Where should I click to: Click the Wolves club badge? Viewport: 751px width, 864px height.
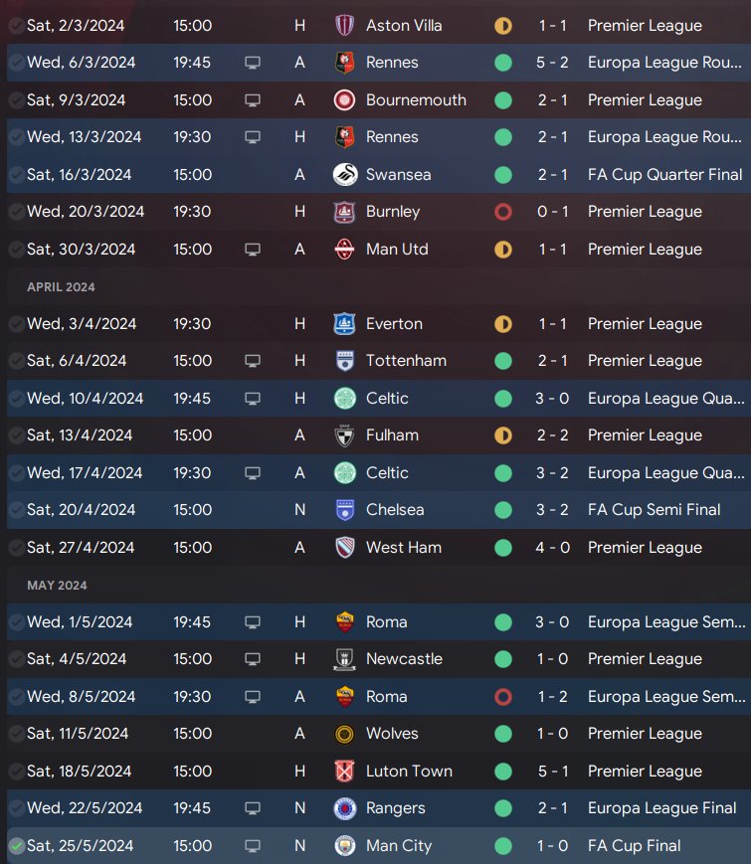345,734
